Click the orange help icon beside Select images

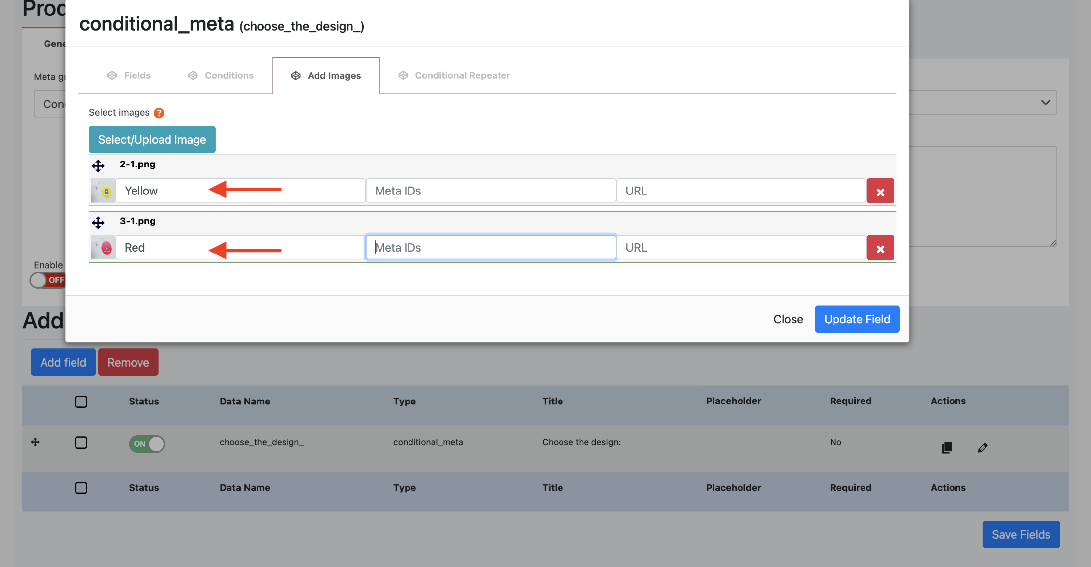coord(159,113)
